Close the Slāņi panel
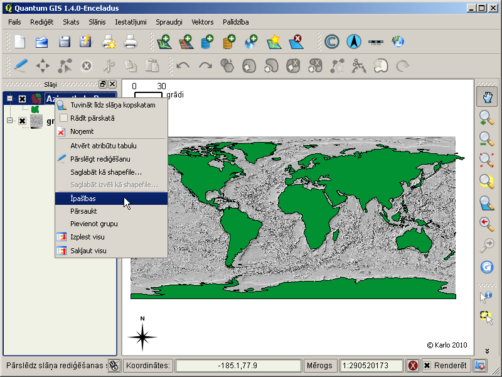This screenshot has width=502, height=377. pos(112,84)
